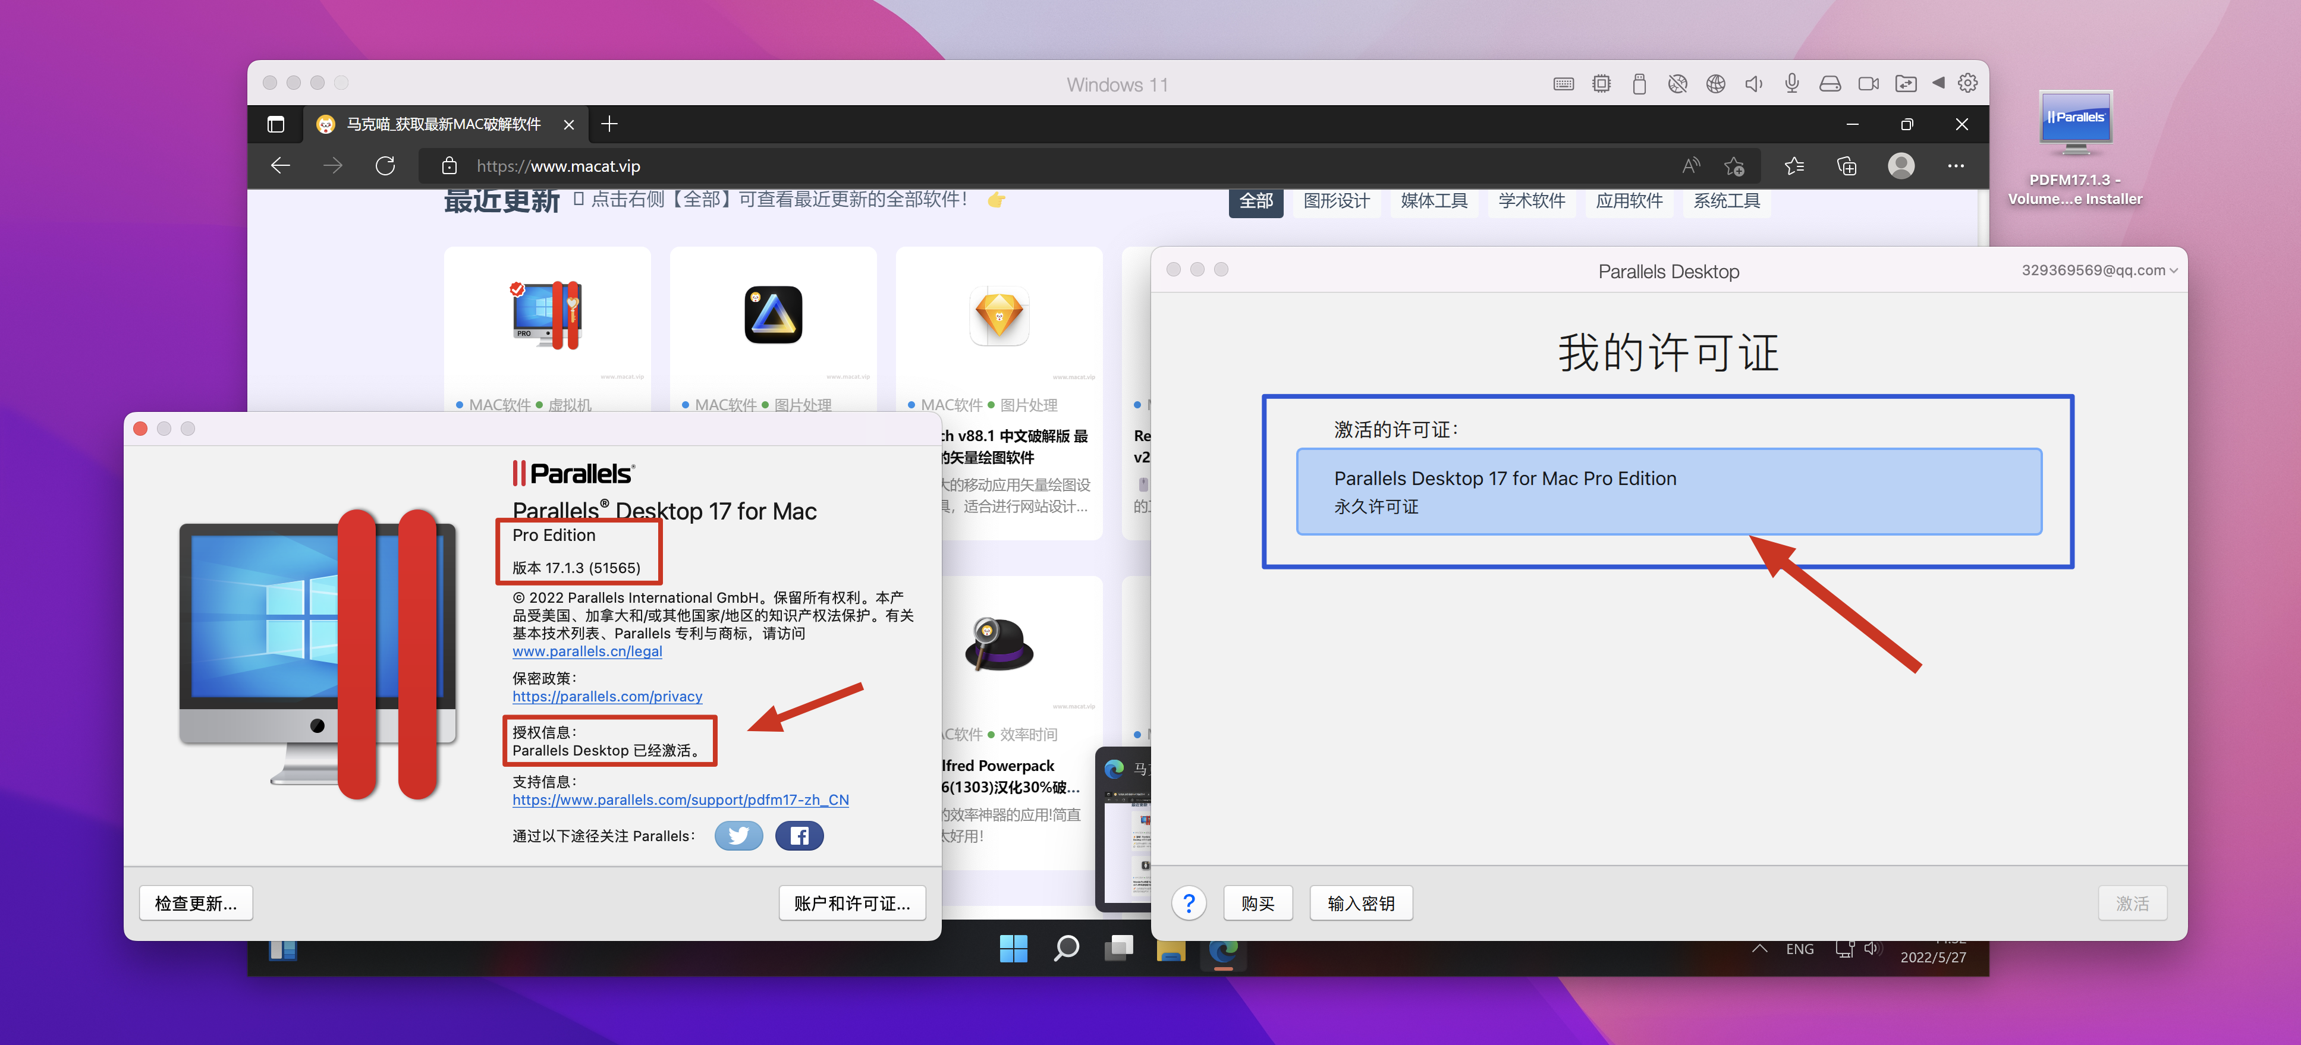Viewport: 2301px width, 1045px height.
Task: Expand the Windows system tray hidden icons chevron
Action: [1760, 948]
